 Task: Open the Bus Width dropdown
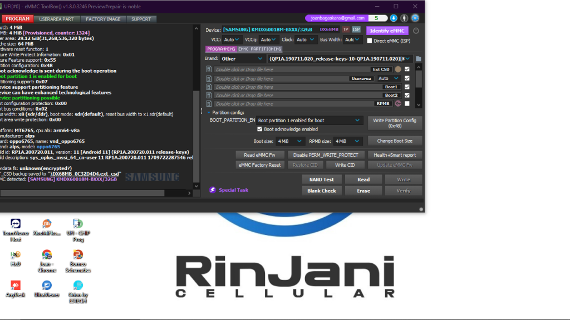(x=352, y=39)
